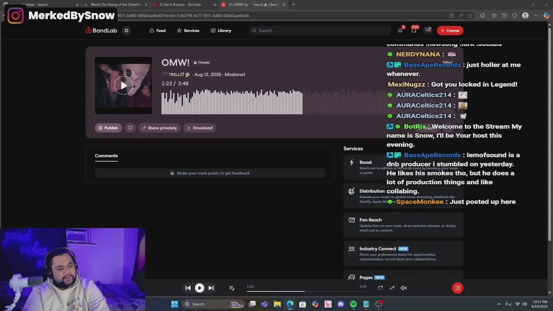The width and height of the screenshot is (553, 311).
Task: Click the Windows taskbar search box
Action: coord(214,304)
